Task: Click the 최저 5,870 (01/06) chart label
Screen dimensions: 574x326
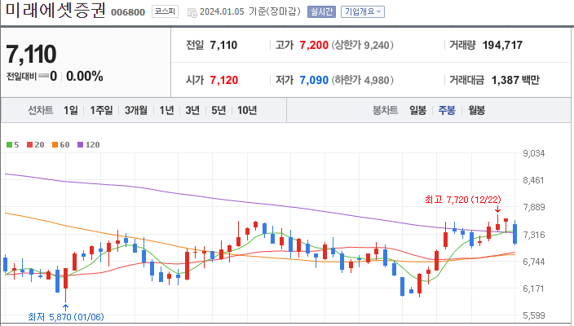Action: (66, 317)
